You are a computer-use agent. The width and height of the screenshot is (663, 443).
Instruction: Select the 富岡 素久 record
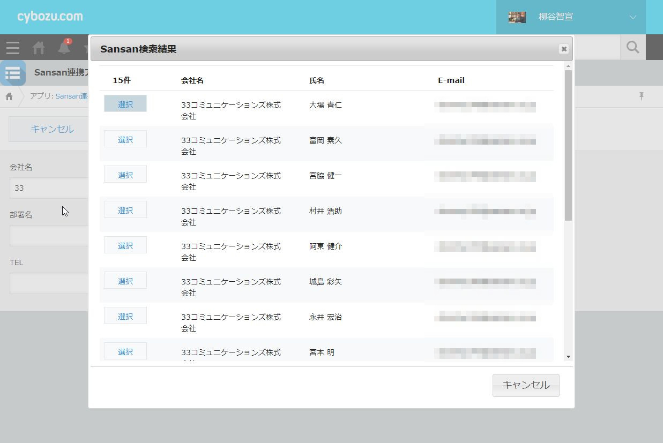click(x=125, y=139)
